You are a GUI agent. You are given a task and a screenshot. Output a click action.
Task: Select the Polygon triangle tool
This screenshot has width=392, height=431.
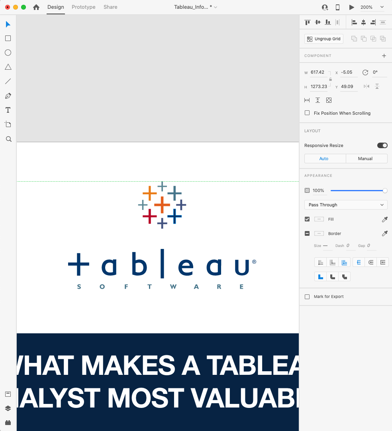(8, 67)
